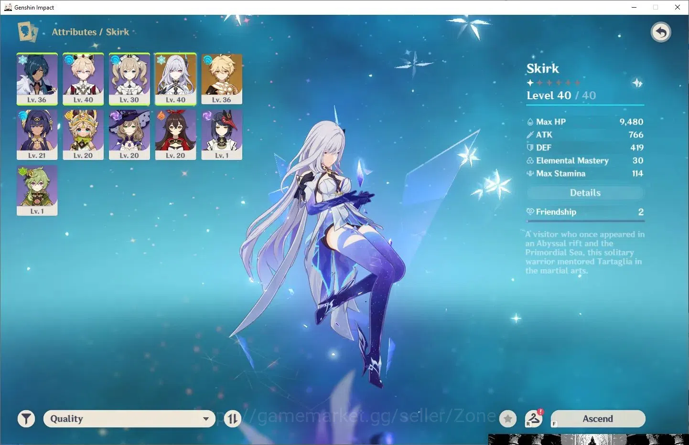Open the character archive icon beside Attributes
The width and height of the screenshot is (689, 445).
click(28, 32)
